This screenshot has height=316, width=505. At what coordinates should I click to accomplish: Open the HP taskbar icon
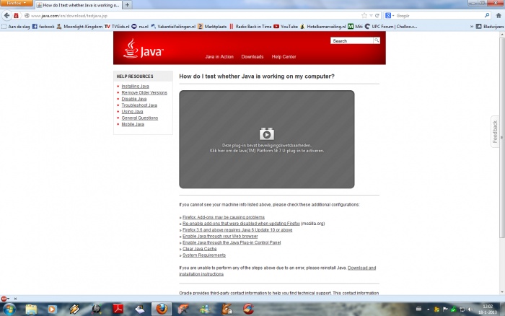(x=96, y=310)
